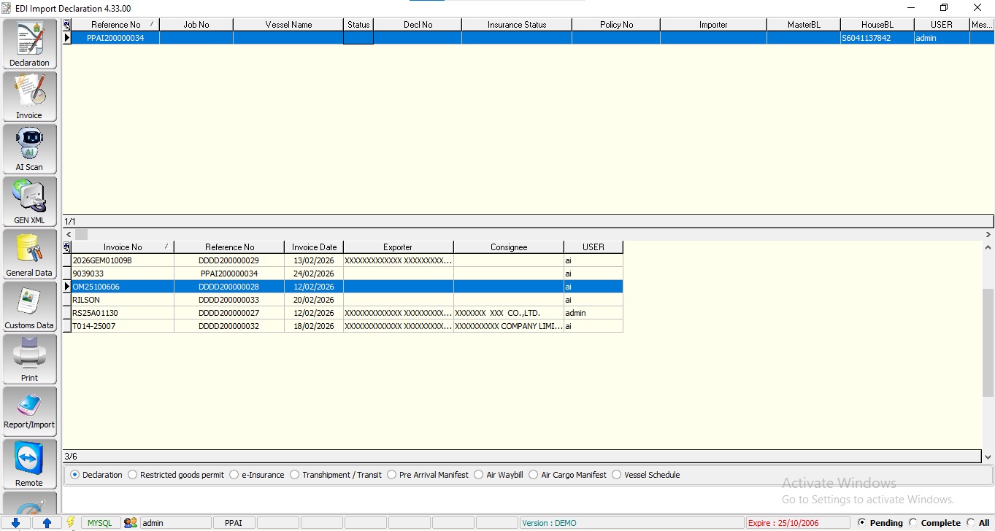The width and height of the screenshot is (995, 531).
Task: Switch the filter to Complete
Action: [913, 523]
